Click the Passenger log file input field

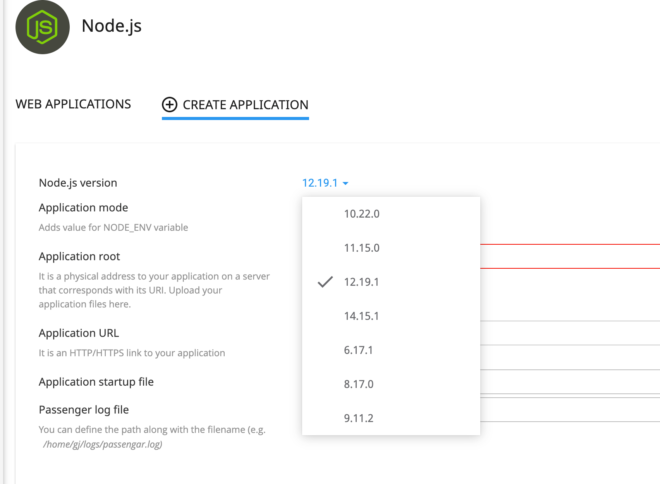click(x=570, y=410)
